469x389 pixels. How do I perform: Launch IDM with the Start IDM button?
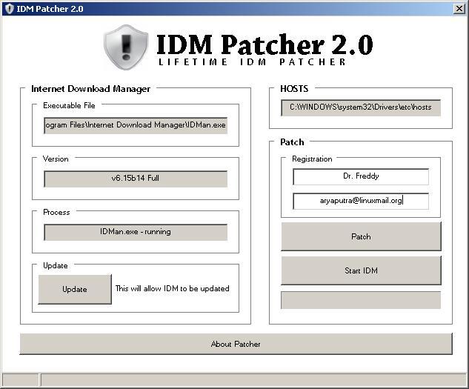coord(361,270)
